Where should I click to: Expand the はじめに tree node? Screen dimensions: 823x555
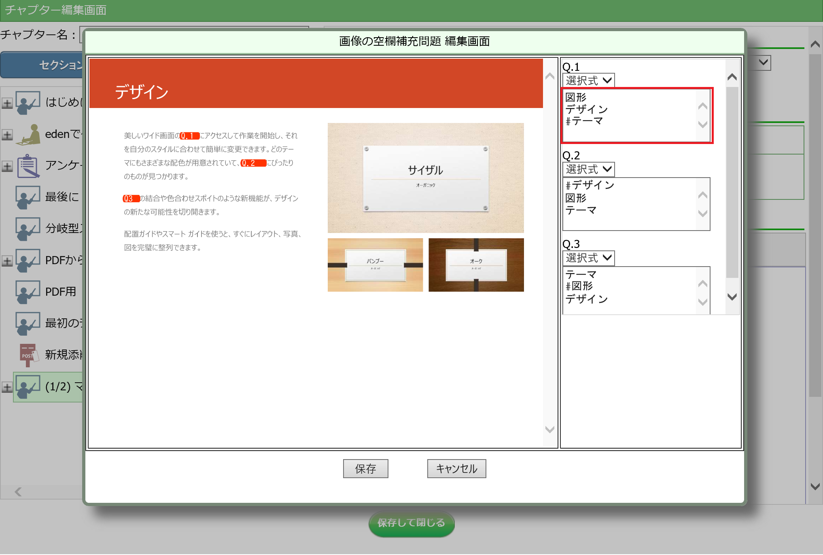coord(7,103)
